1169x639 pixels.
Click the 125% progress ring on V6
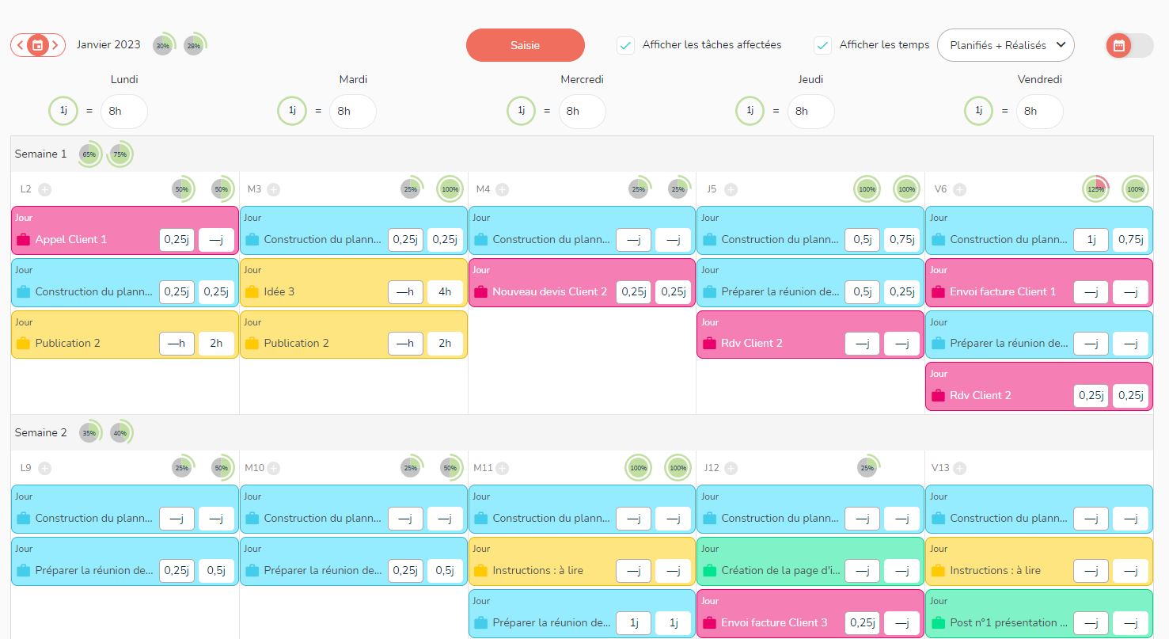(x=1096, y=189)
